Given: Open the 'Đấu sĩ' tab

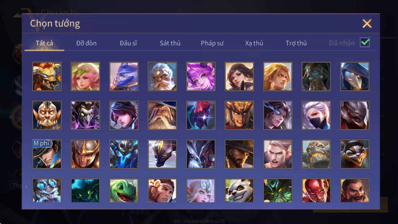Looking at the screenshot, I should click(x=128, y=43).
